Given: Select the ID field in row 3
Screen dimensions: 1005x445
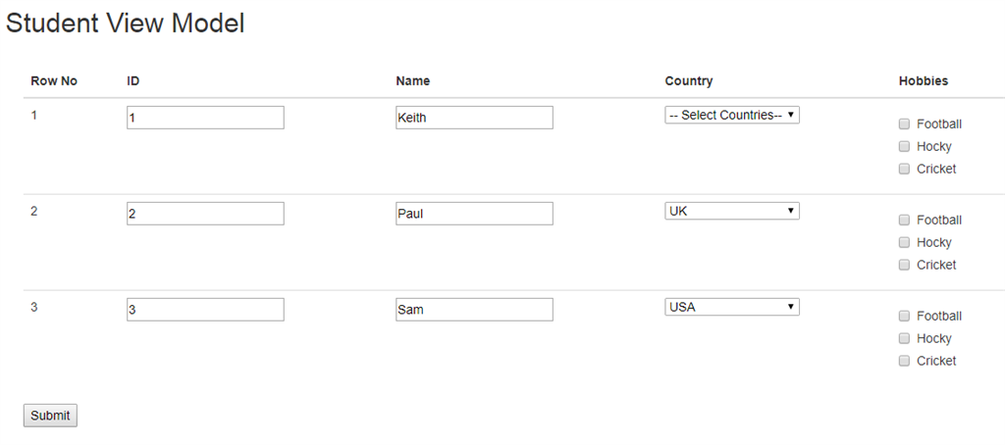Looking at the screenshot, I should pyautogui.click(x=205, y=310).
